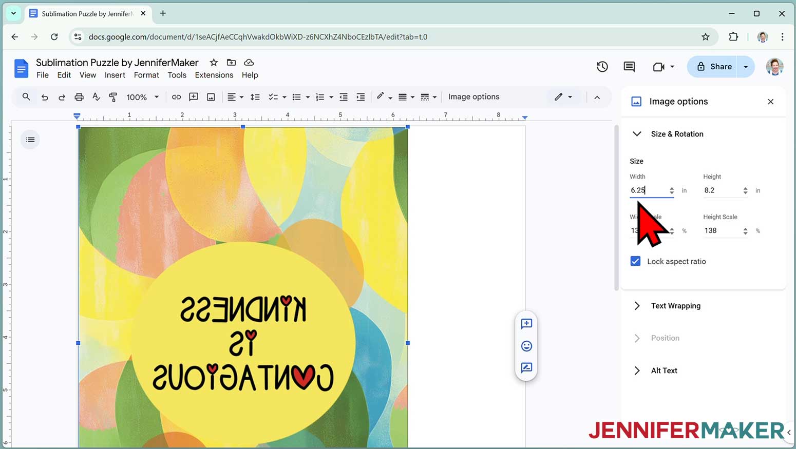
Task: Open Google account avatar
Action: click(774, 67)
